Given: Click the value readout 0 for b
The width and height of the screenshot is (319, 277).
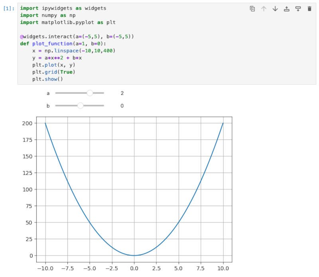Looking at the screenshot, I should tap(122, 106).
